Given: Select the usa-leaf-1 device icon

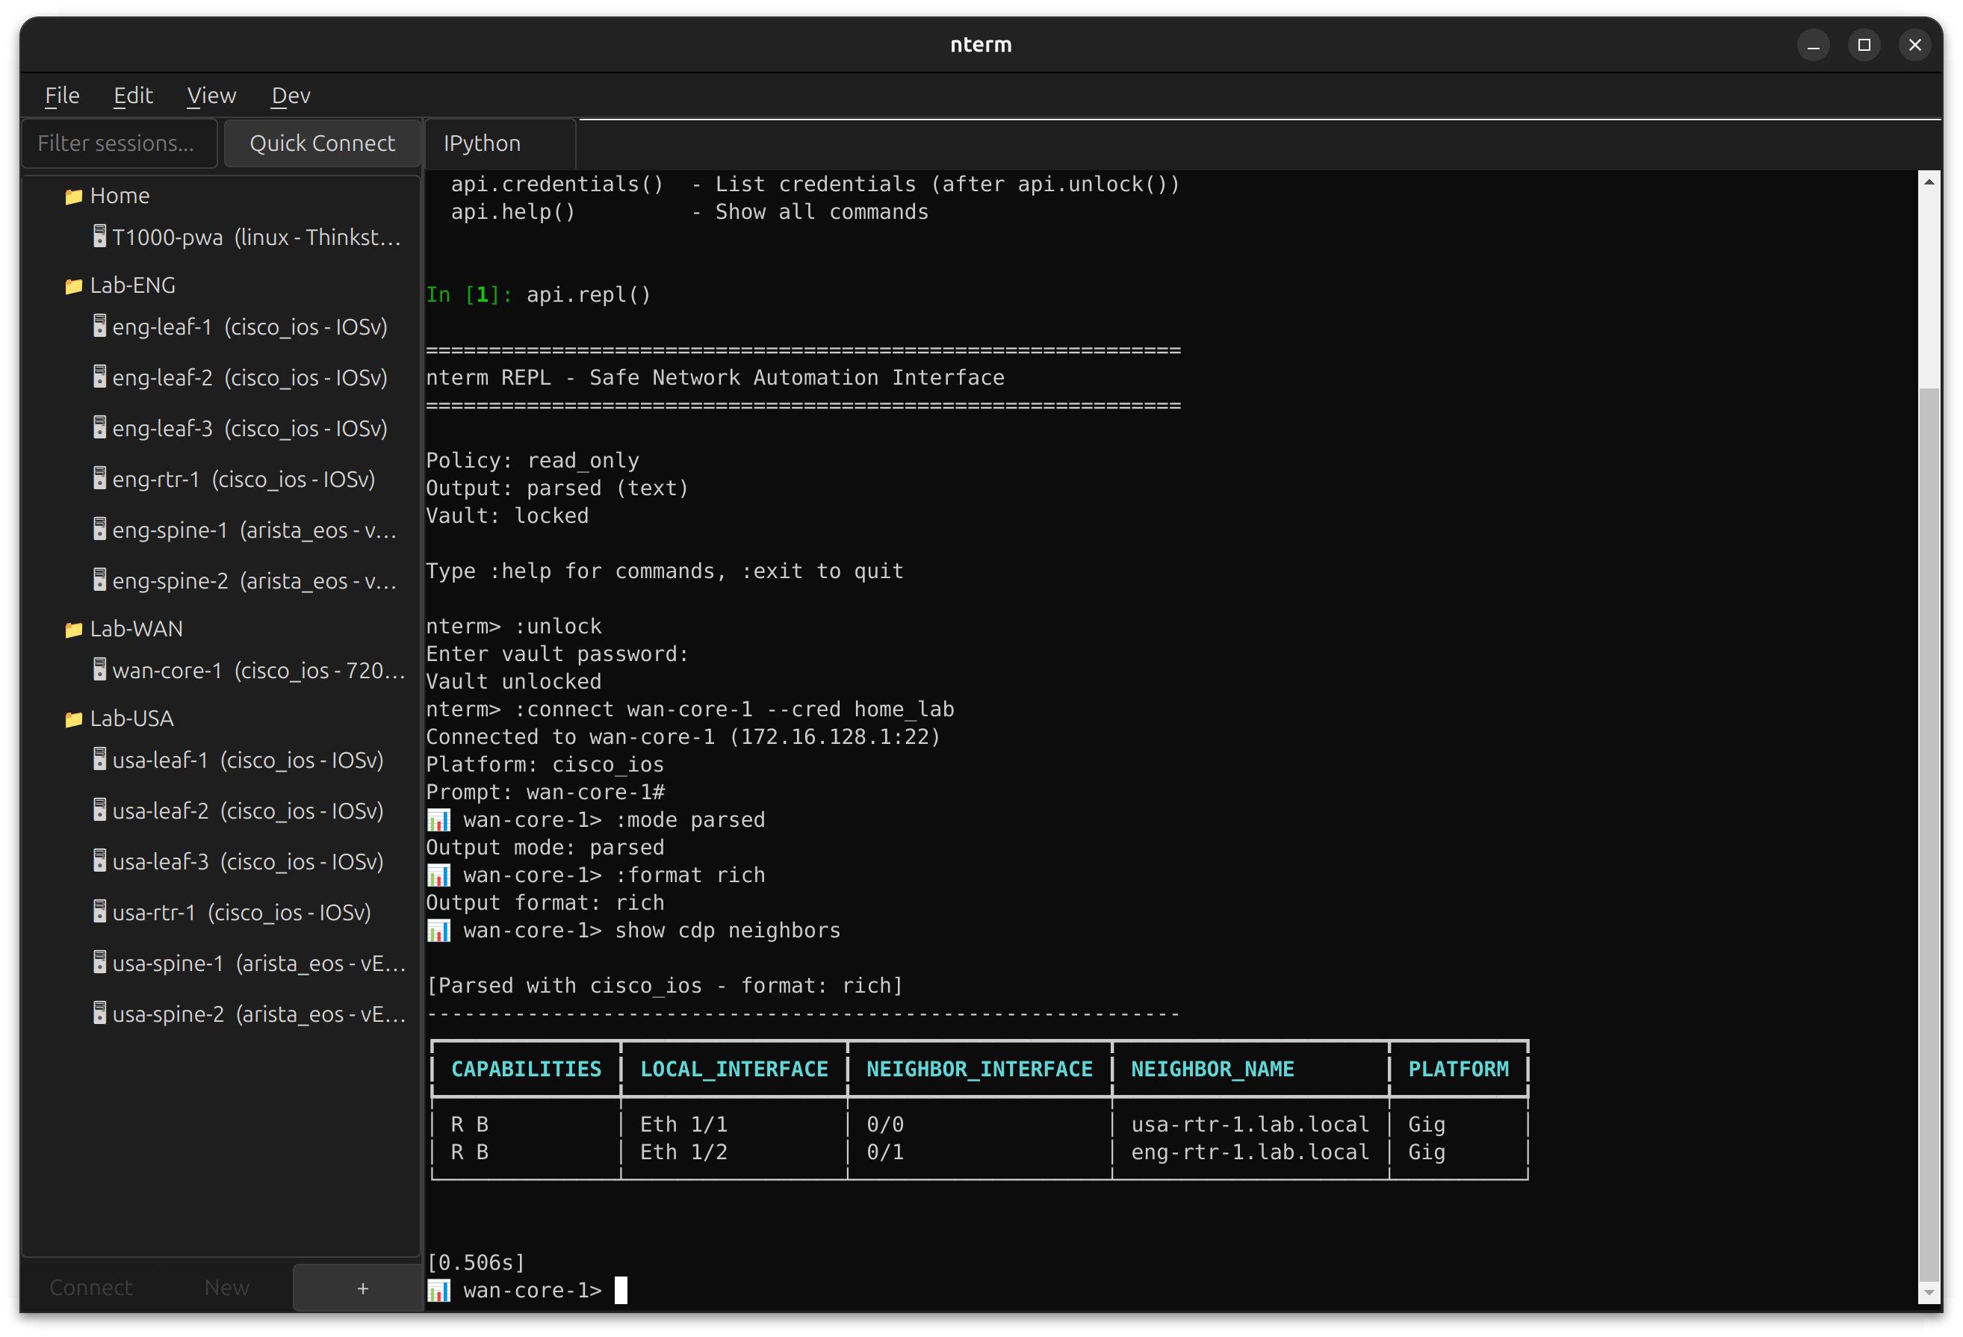Looking at the screenshot, I should tap(99, 760).
